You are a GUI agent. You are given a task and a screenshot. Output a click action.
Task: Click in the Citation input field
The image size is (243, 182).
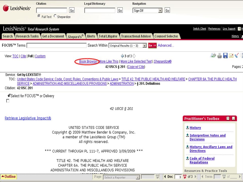(x=52, y=10)
